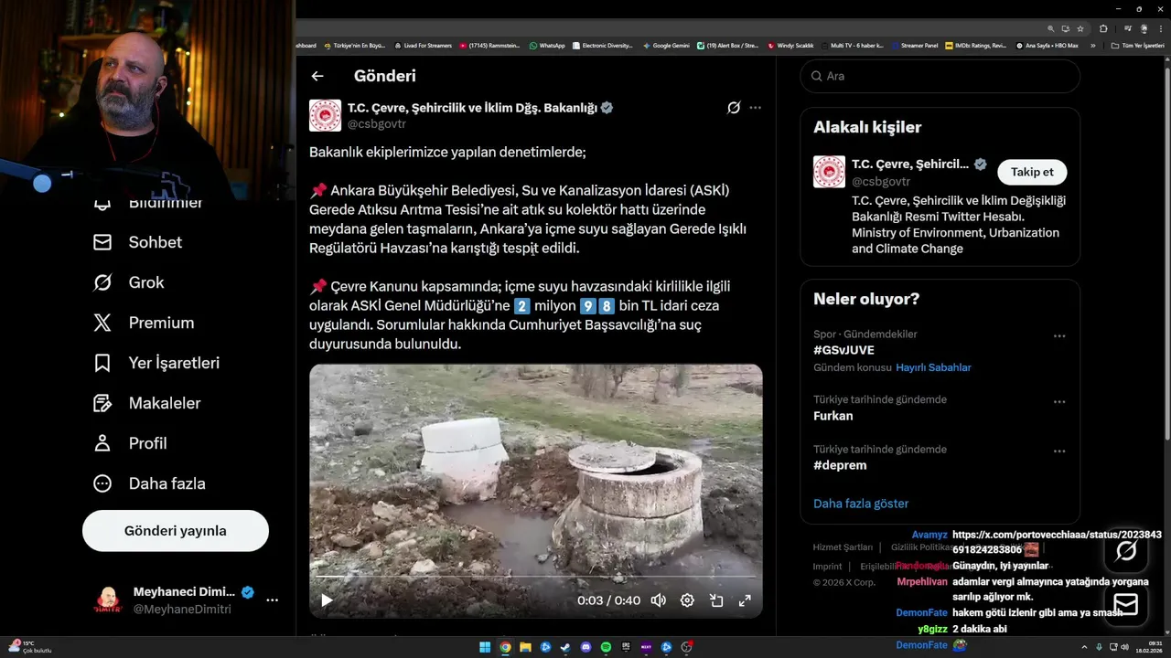Open Alert Box bookmark
This screenshot has width=1171, height=658.
coord(728,46)
